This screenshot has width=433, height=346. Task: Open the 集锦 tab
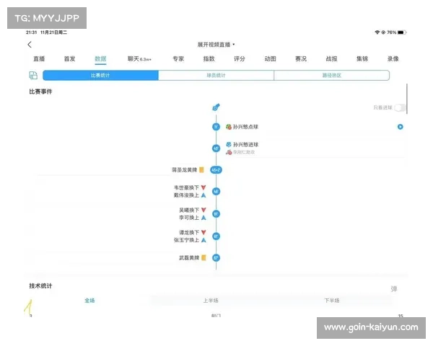pyautogui.click(x=362, y=59)
